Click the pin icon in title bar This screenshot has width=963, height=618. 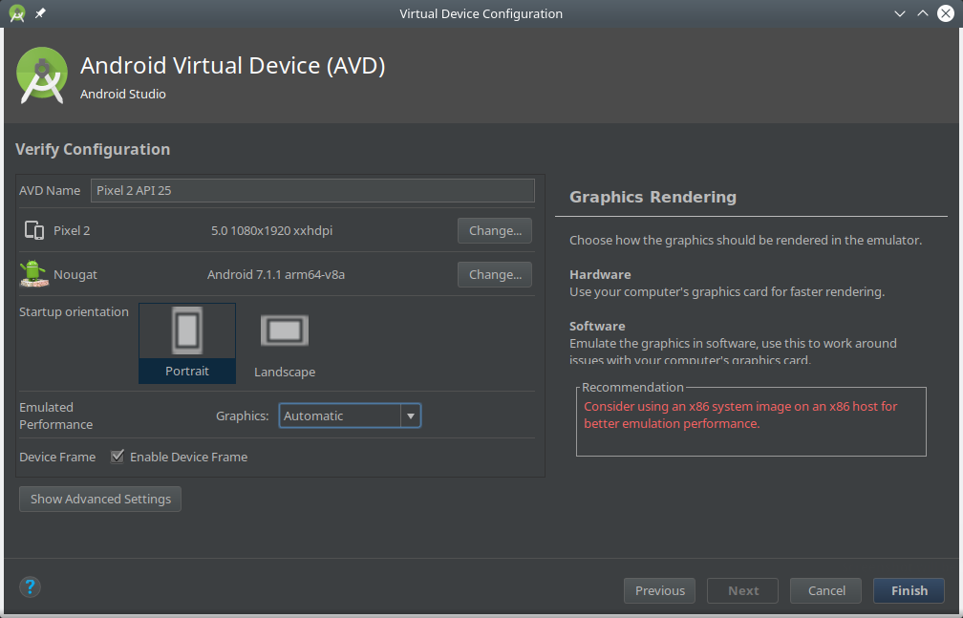point(40,13)
